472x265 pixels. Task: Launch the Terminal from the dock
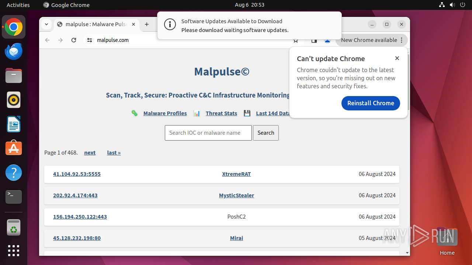tap(14, 197)
